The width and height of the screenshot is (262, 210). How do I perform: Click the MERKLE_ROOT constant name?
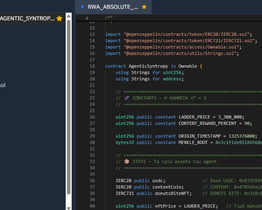point(194,142)
